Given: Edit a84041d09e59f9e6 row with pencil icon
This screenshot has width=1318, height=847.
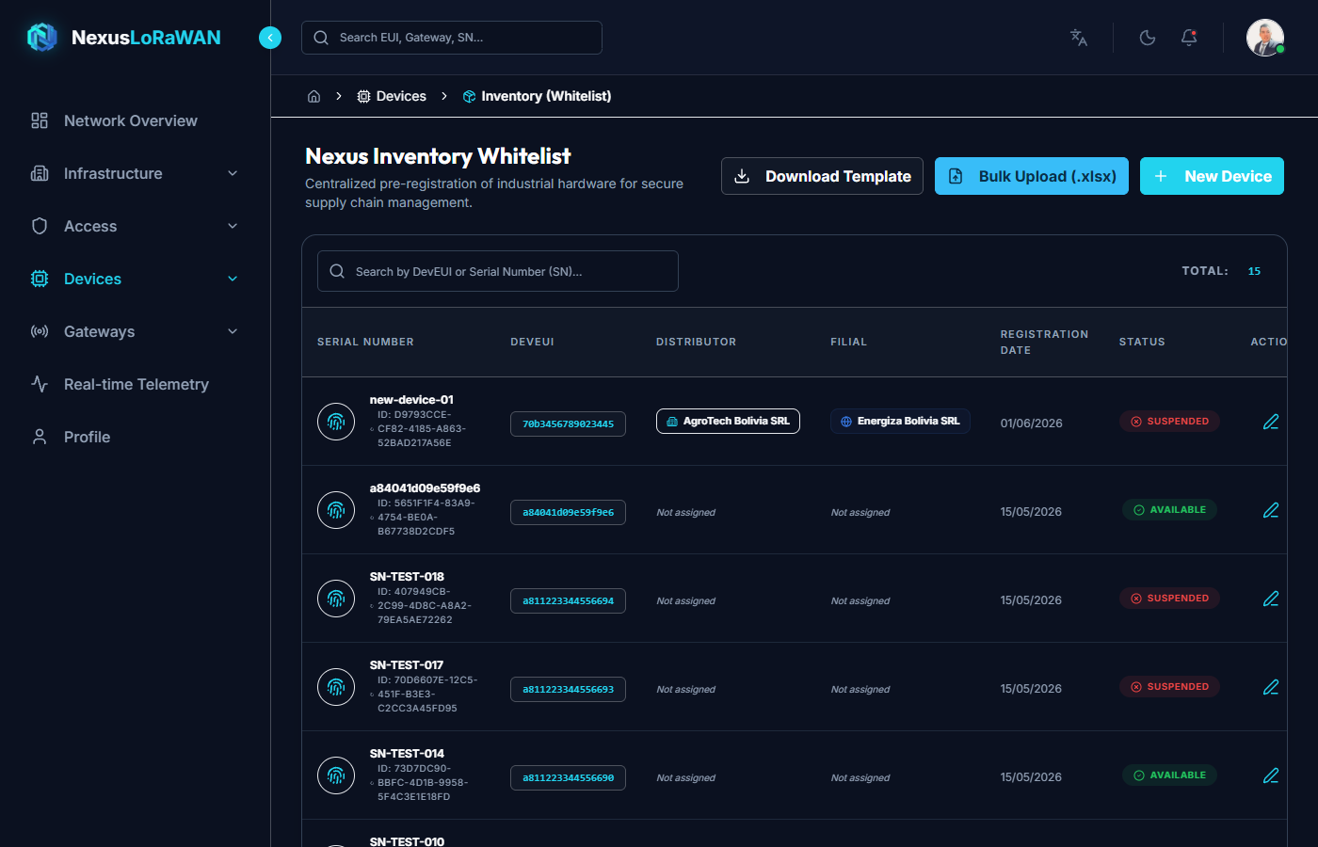Looking at the screenshot, I should 1271,510.
